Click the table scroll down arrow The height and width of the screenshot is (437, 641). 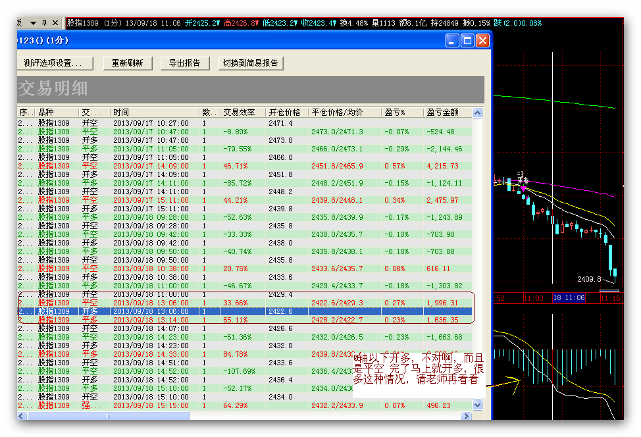point(477,405)
